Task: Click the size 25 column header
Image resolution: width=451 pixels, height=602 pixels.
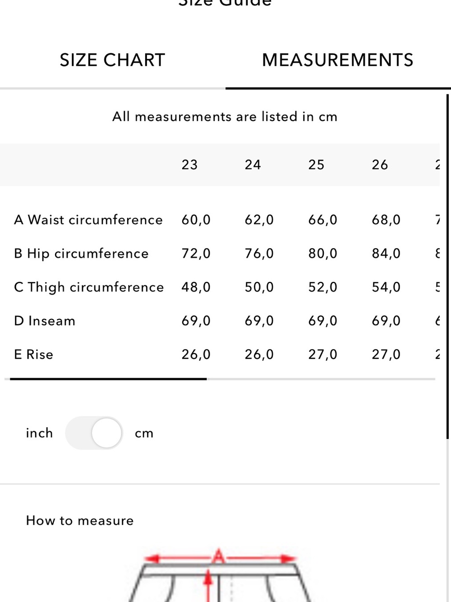Action: click(x=316, y=165)
